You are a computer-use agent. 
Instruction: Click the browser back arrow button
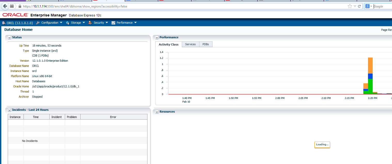(x=5, y=6)
